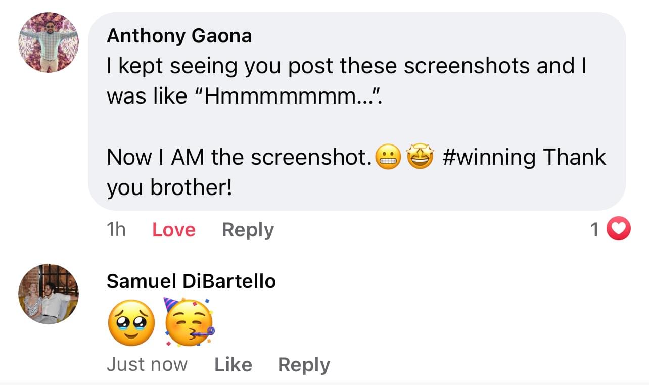Click the "you brother!" text in the comment bubble
649x386 pixels.
click(169, 188)
